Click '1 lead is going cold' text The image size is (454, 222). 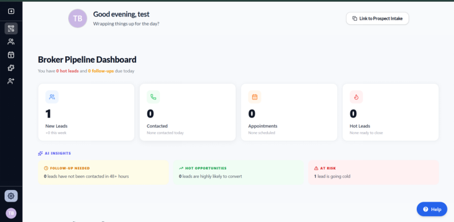[x=332, y=176]
